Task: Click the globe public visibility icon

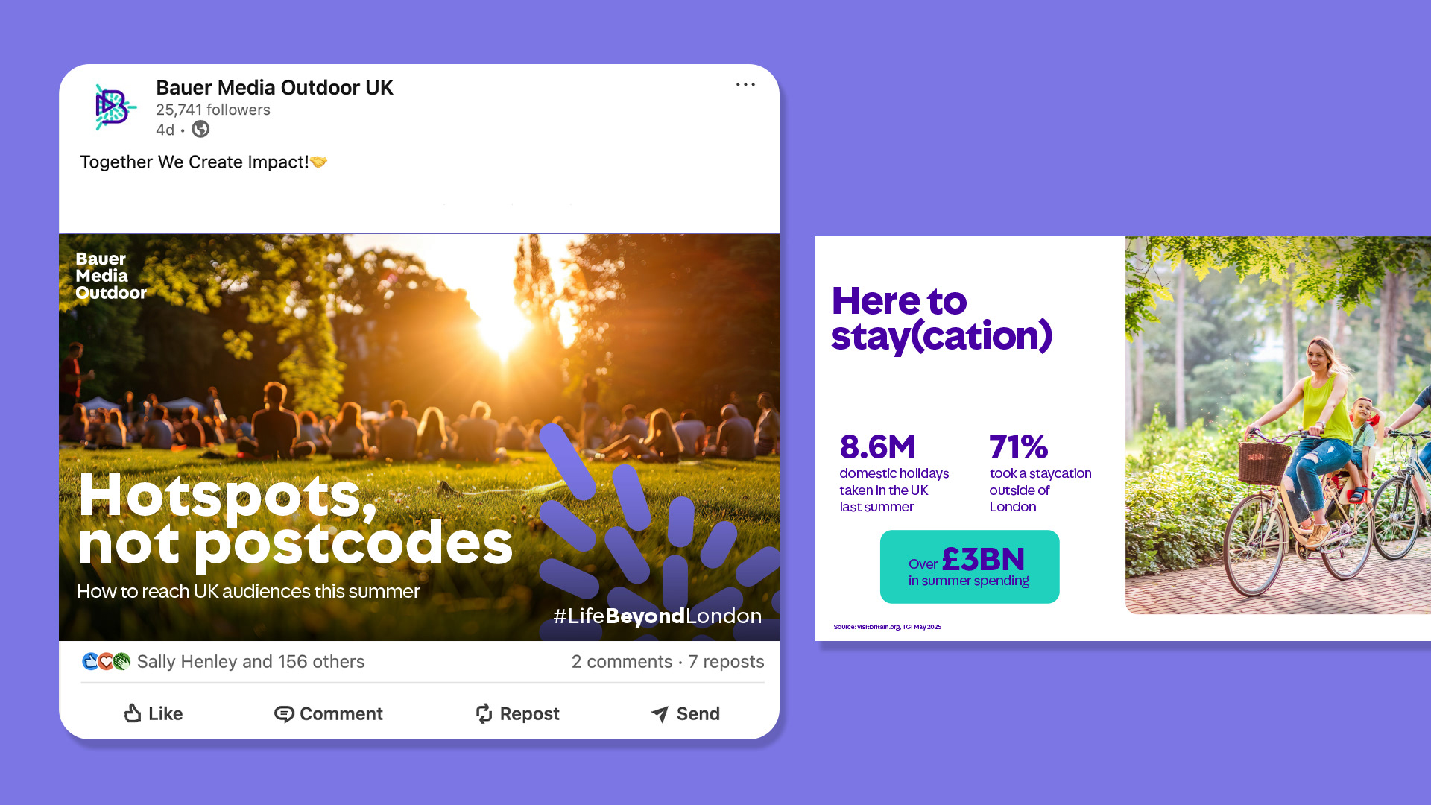Action: tap(200, 130)
